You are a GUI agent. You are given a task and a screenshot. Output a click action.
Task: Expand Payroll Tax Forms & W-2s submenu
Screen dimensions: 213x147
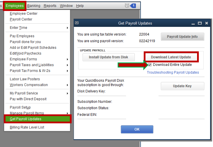[x=37, y=71]
